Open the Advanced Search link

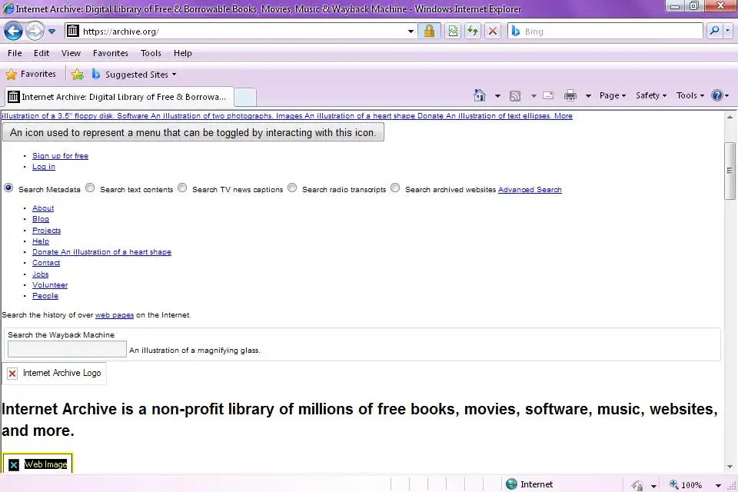click(530, 190)
